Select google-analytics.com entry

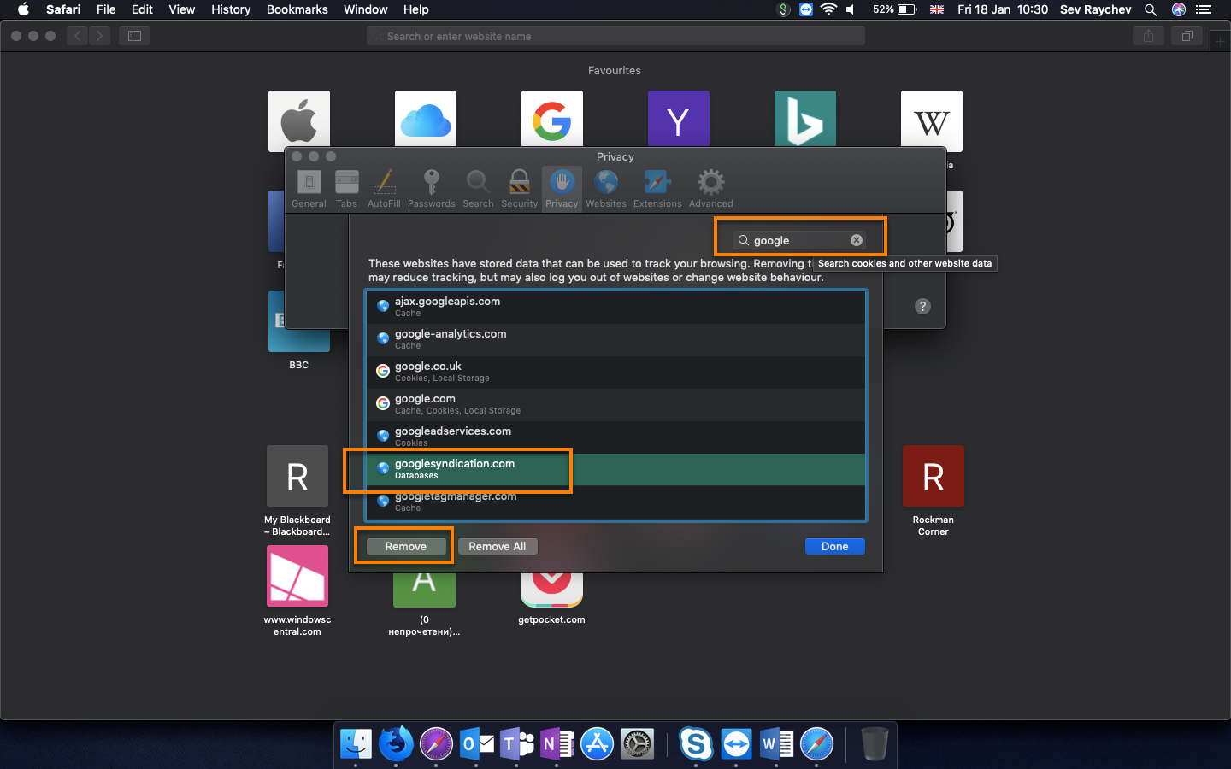click(x=615, y=339)
